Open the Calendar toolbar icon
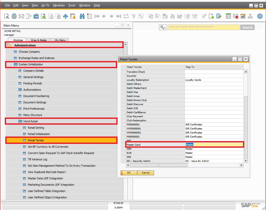 (x=243, y=16)
